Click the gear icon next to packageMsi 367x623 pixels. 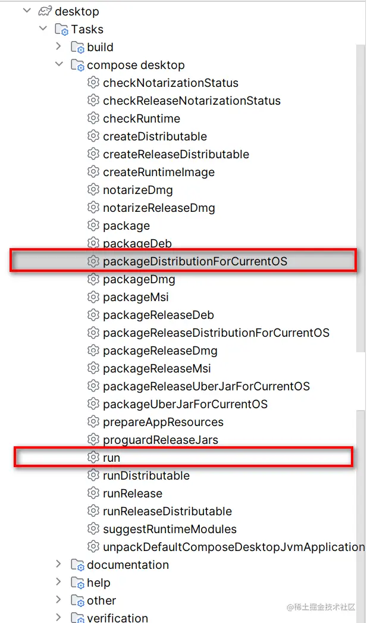[93, 297]
